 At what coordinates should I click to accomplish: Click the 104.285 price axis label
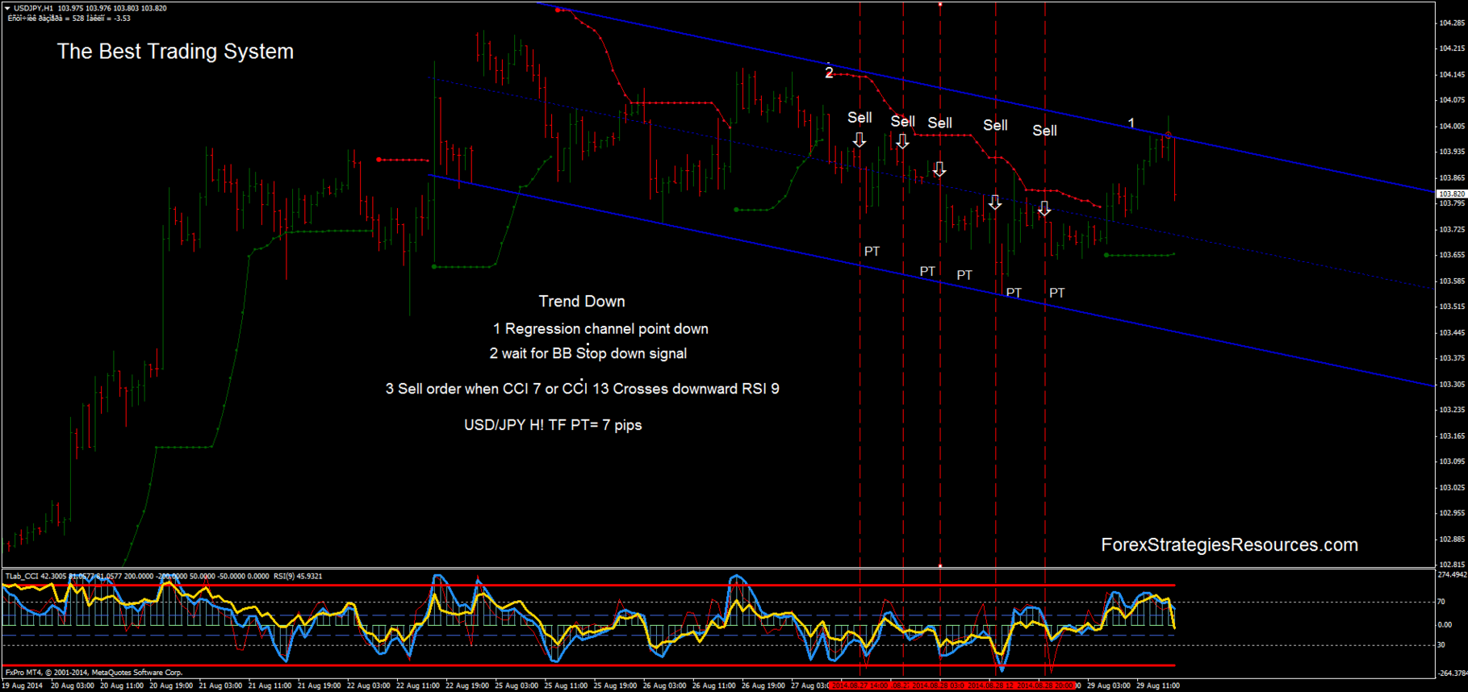(x=1452, y=23)
